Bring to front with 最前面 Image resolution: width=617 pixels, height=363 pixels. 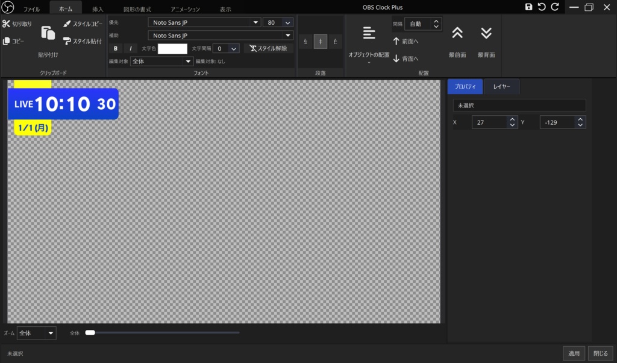tap(457, 42)
